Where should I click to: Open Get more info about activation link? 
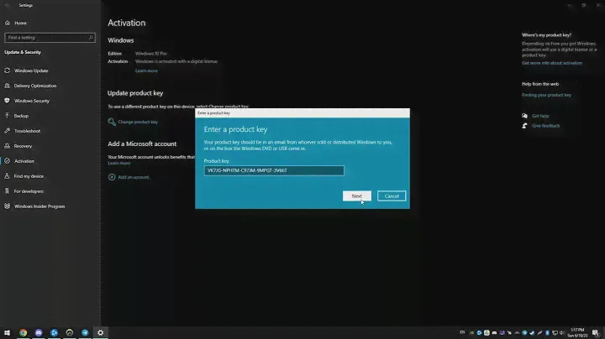click(x=551, y=63)
